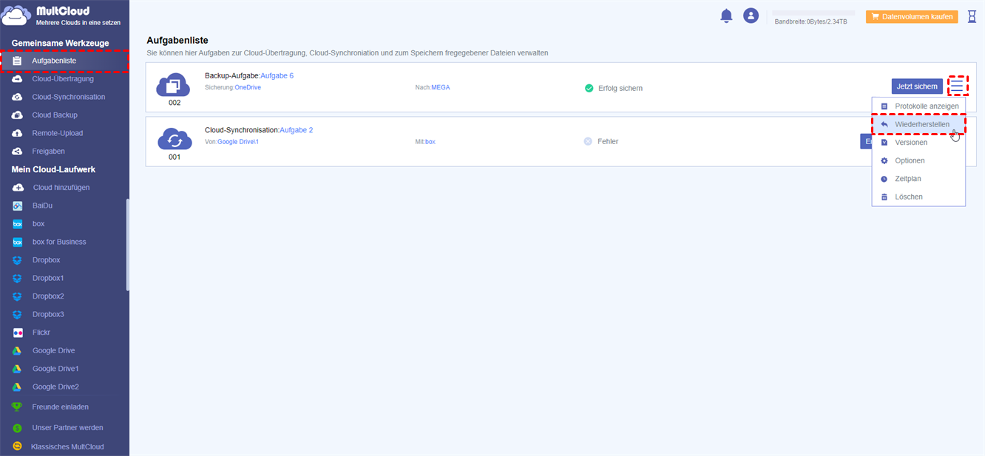Click the Dropbox drive icon
Screen dimensions: 985x456
pyautogui.click(x=18, y=260)
